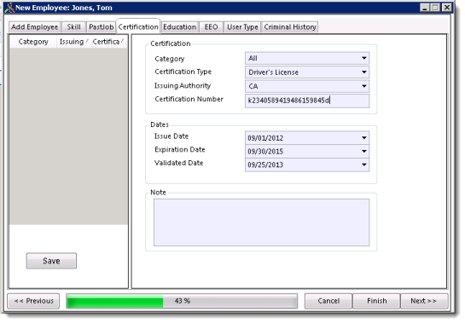The height and width of the screenshot is (323, 465).
Task: Click the application icon in title bar
Action: [x=9, y=8]
